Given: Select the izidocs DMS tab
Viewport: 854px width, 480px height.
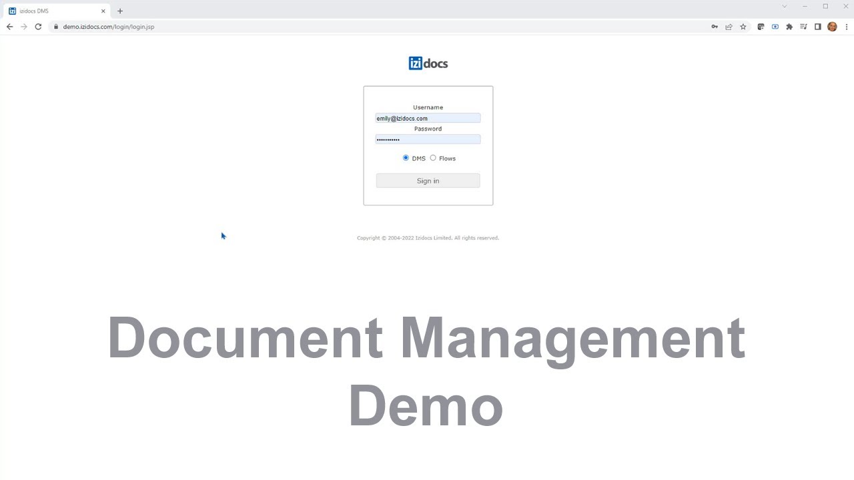Looking at the screenshot, I should tap(57, 11).
